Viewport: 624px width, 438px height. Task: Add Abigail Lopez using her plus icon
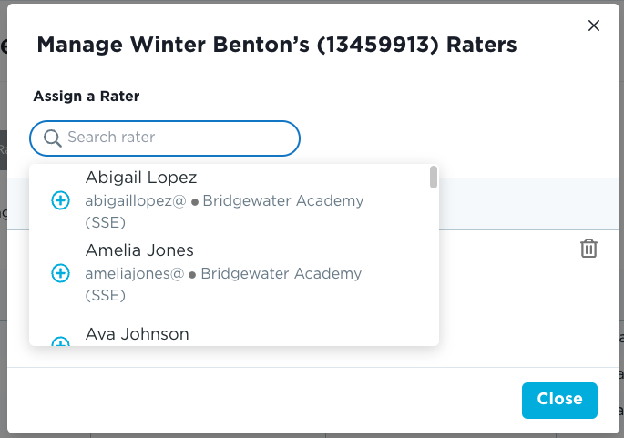pos(60,200)
